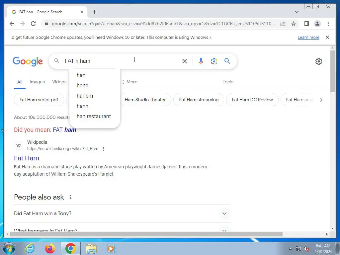Open the muted volume tray icon

tap(306, 249)
